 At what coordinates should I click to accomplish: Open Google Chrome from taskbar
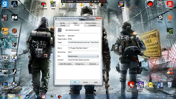point(20,97)
